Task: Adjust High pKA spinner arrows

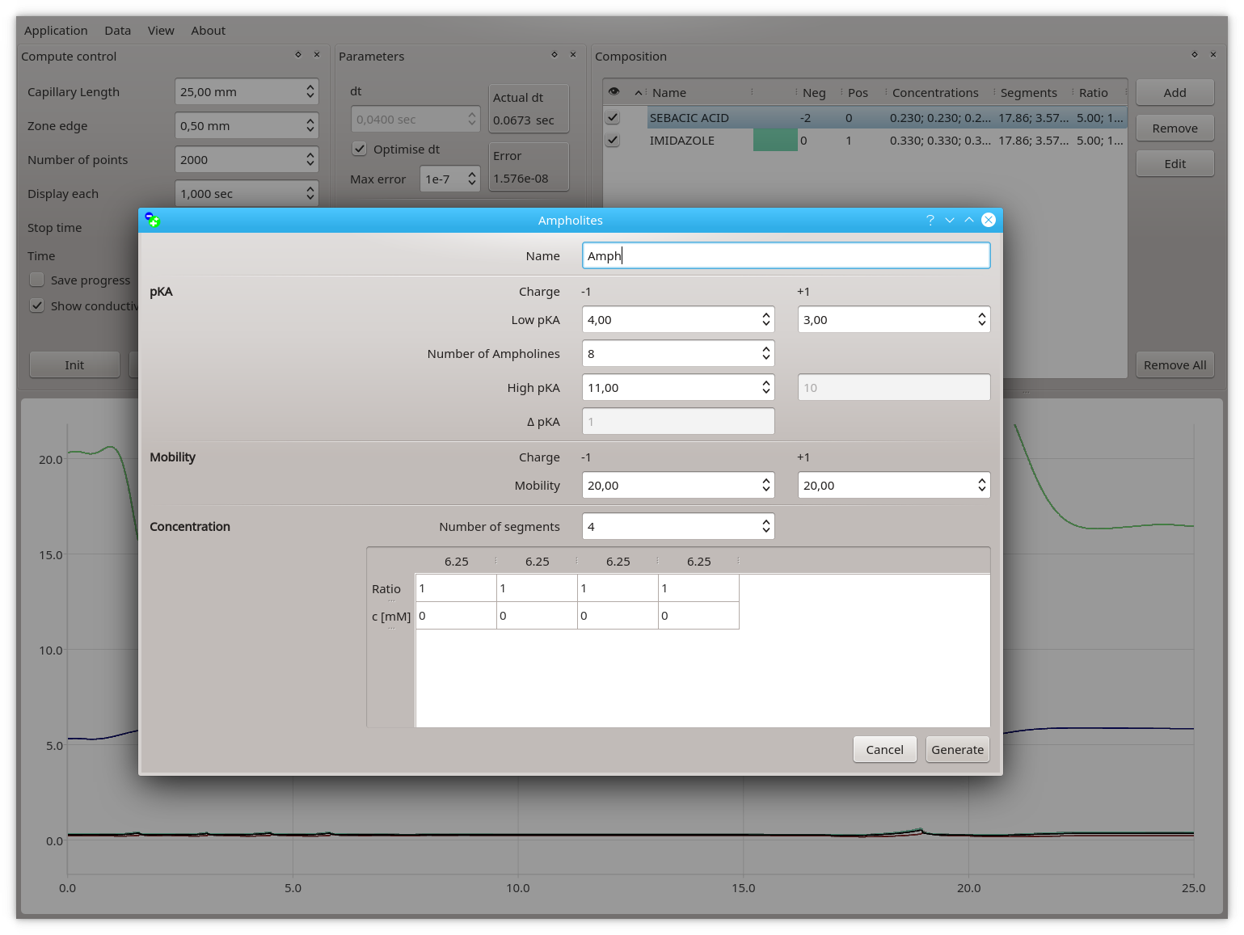Action: (x=766, y=387)
